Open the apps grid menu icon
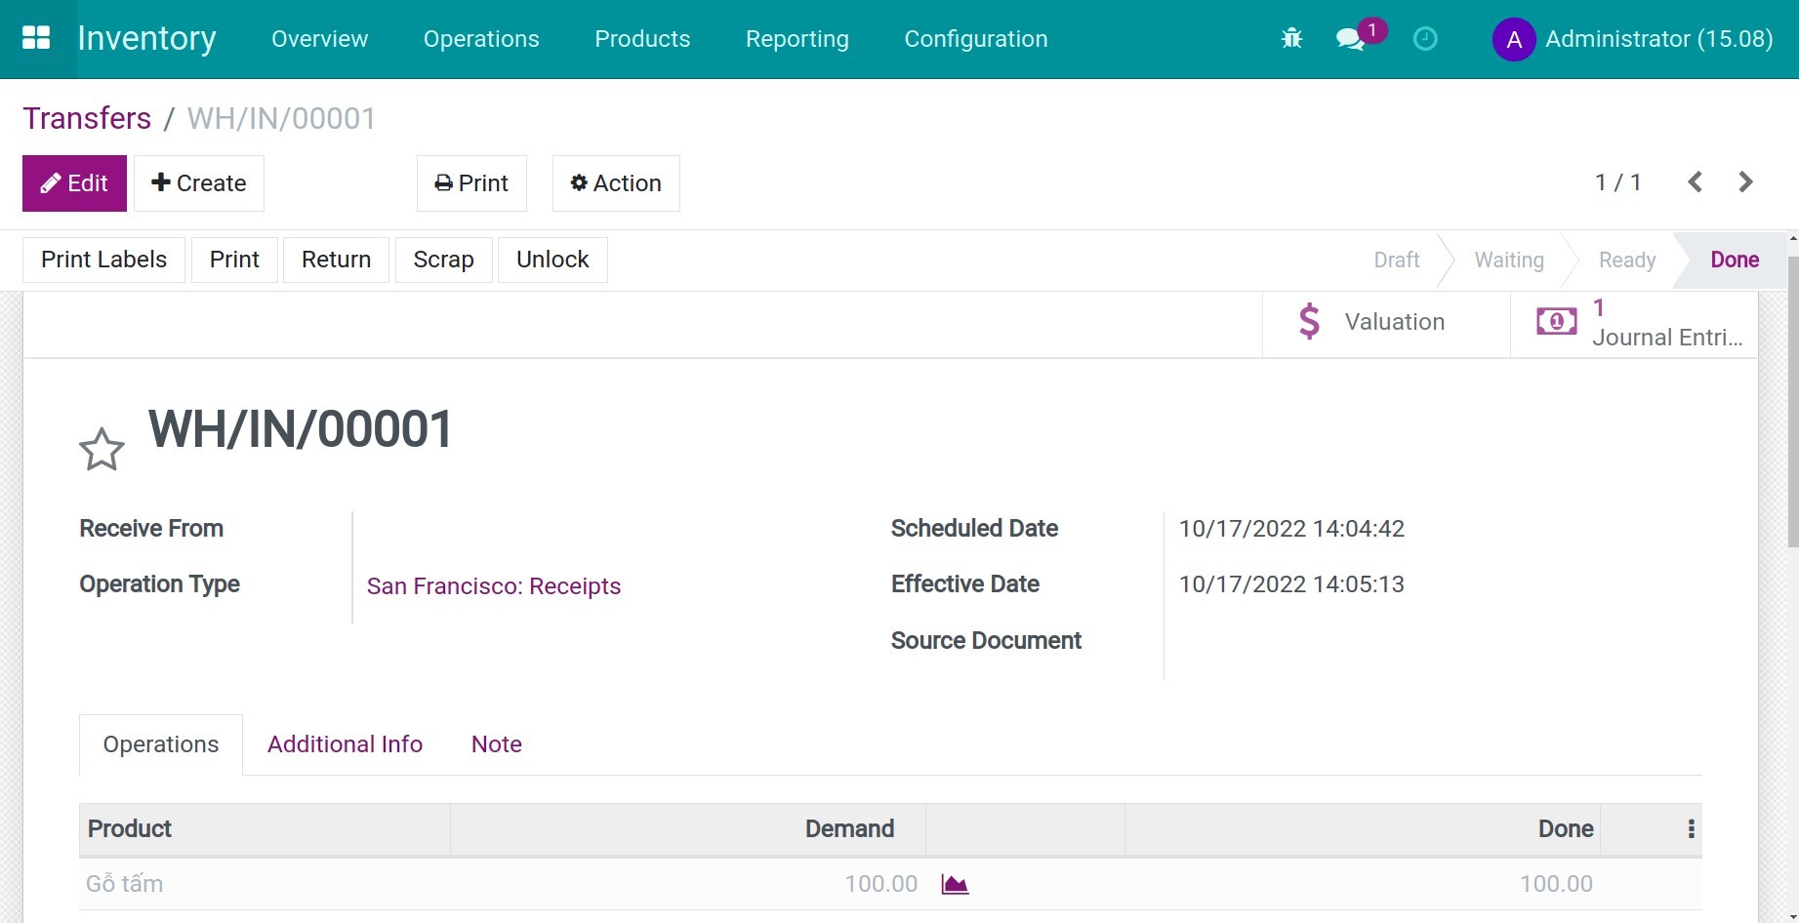Image resolution: width=1799 pixels, height=923 pixels. [x=36, y=38]
